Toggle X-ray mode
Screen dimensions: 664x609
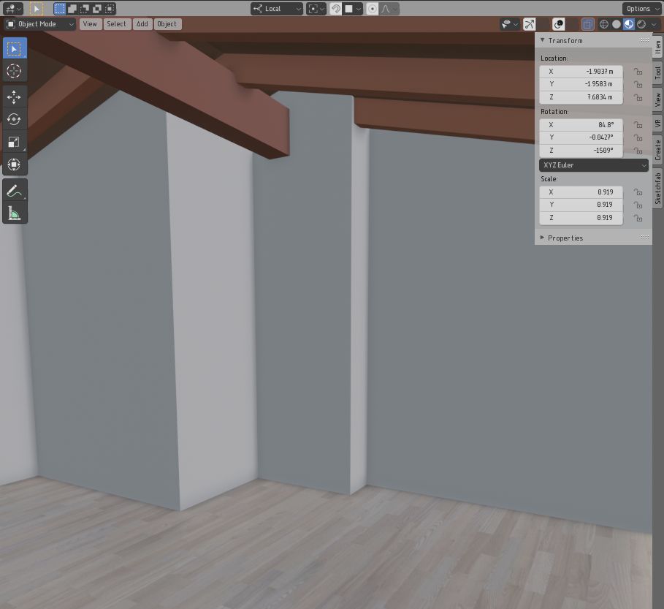point(588,24)
